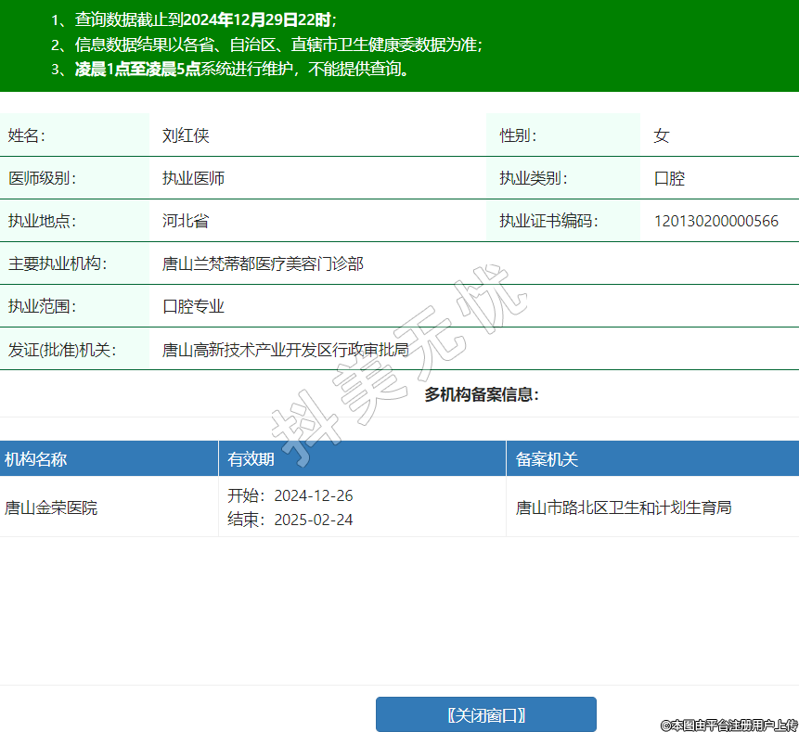Image resolution: width=799 pixels, height=732 pixels.
Task: Click the 有效期 column header
Action: [251, 458]
